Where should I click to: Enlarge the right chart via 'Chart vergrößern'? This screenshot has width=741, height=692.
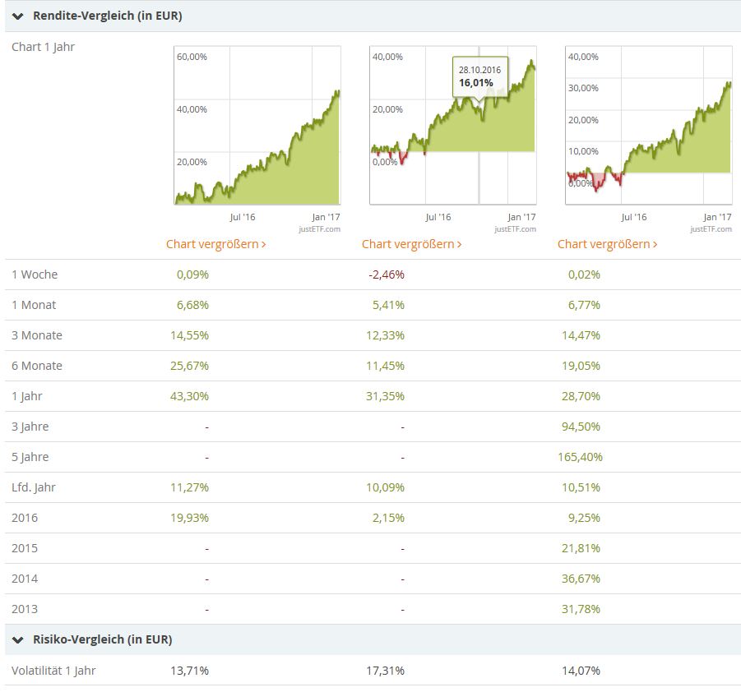click(607, 244)
